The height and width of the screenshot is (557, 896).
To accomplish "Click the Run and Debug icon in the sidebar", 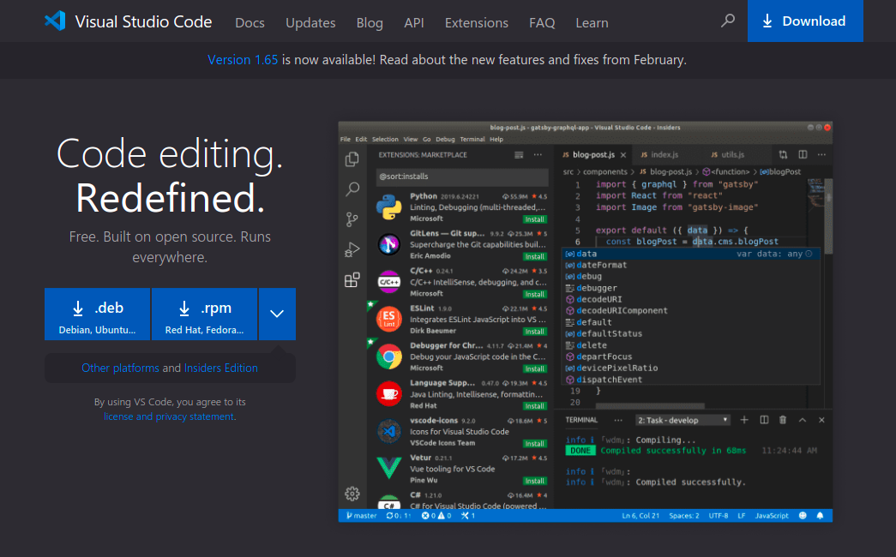I will (352, 249).
